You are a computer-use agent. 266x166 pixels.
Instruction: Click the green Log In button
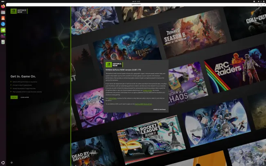(x=14, y=97)
